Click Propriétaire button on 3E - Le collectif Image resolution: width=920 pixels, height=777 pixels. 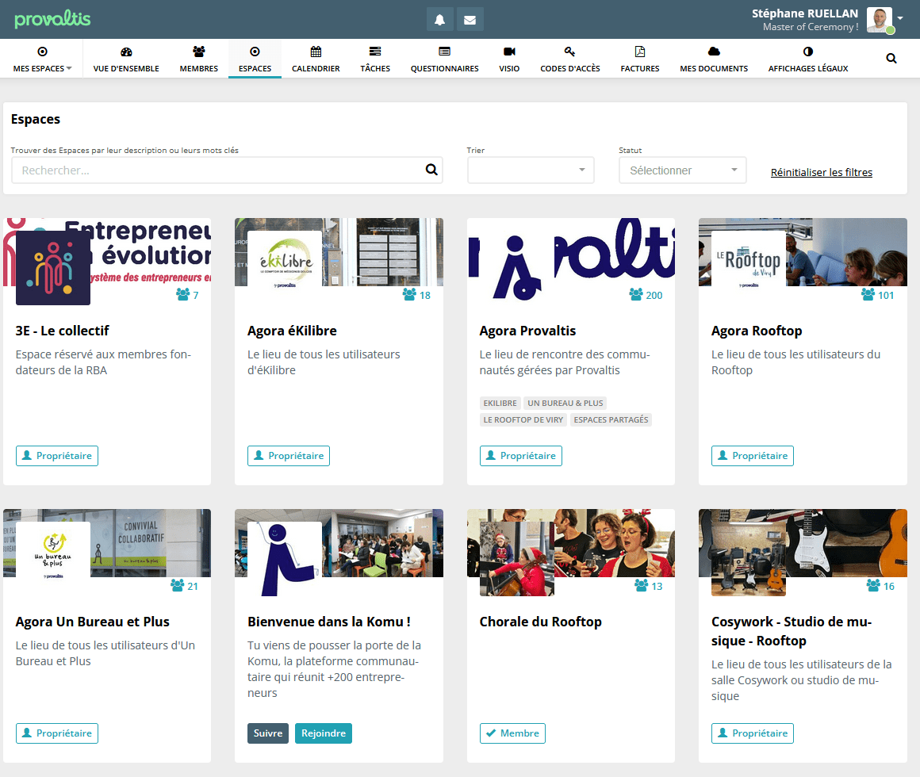[x=57, y=456]
